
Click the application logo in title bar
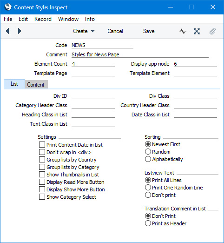[x=8, y=7]
